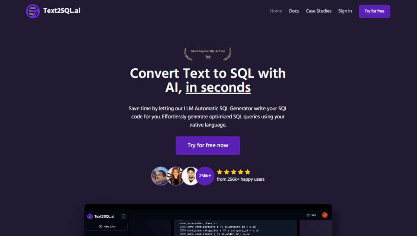Screen dimensions: 417x236
Task: Open Help in the demo app screenshot
Action: [311, 215]
